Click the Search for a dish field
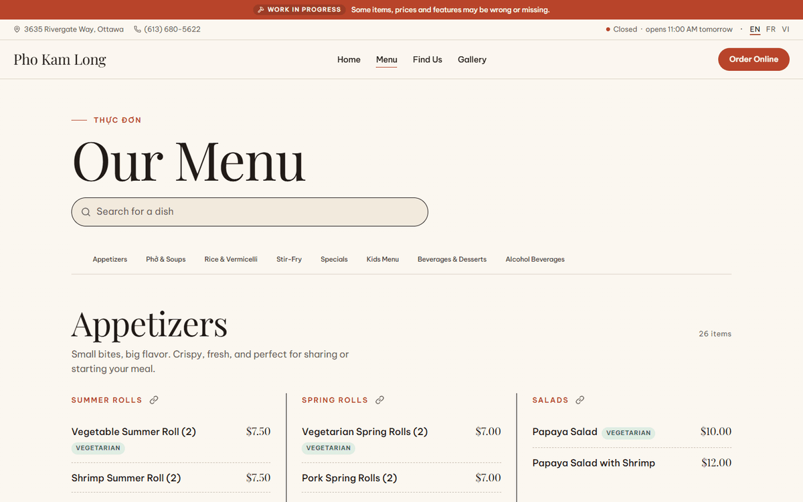The height and width of the screenshot is (502, 803). pos(250,212)
